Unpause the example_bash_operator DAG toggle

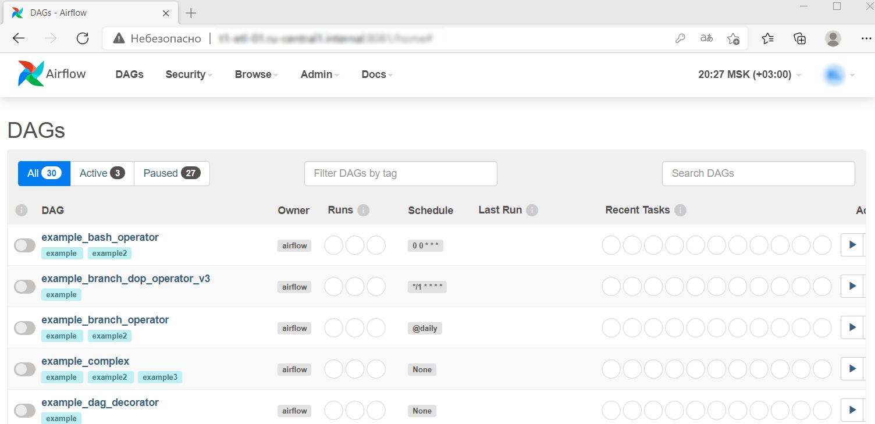tap(24, 245)
